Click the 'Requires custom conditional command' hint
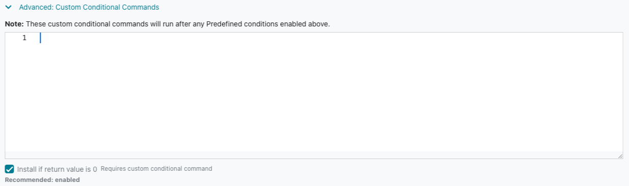The image size is (629, 186). (157, 169)
